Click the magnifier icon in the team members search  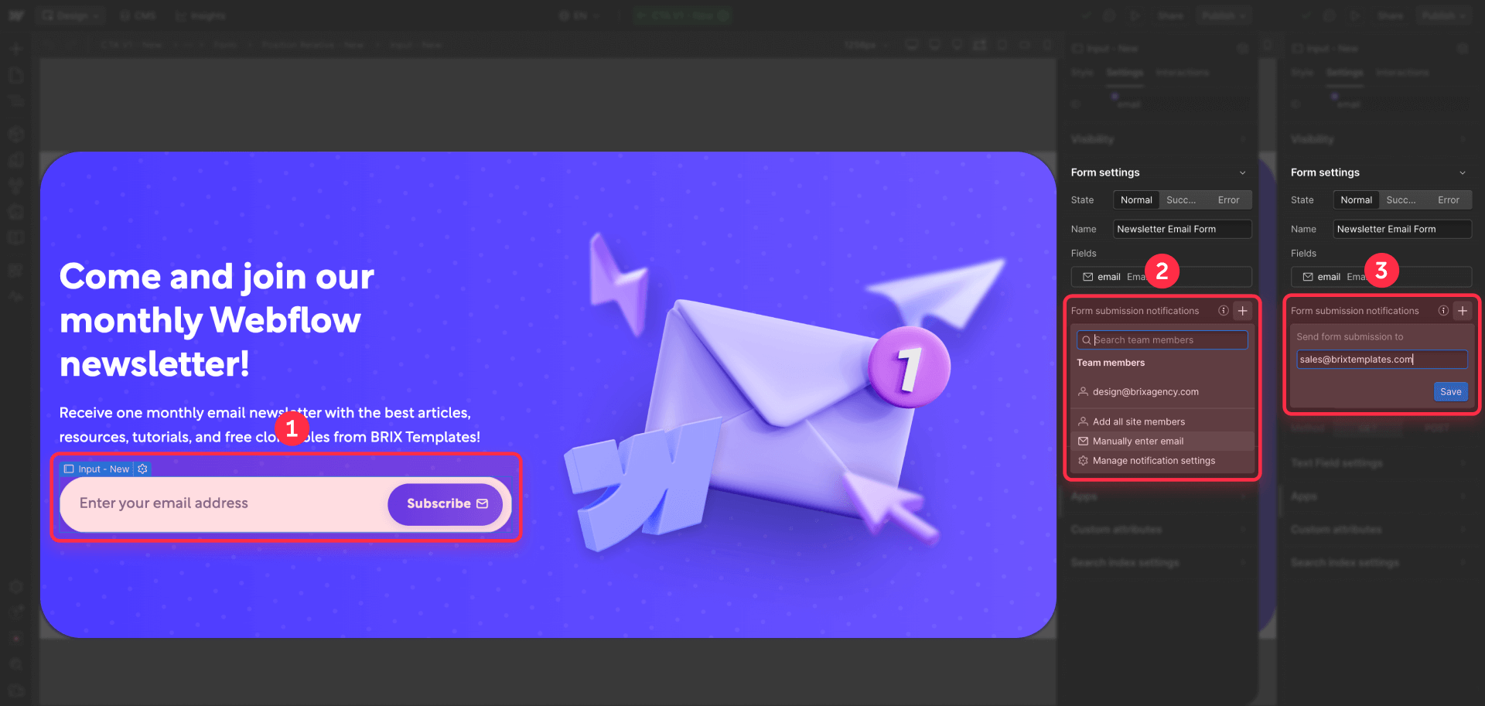pos(1086,339)
